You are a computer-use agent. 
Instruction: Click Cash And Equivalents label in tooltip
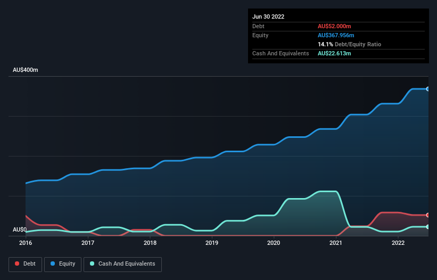click(281, 53)
